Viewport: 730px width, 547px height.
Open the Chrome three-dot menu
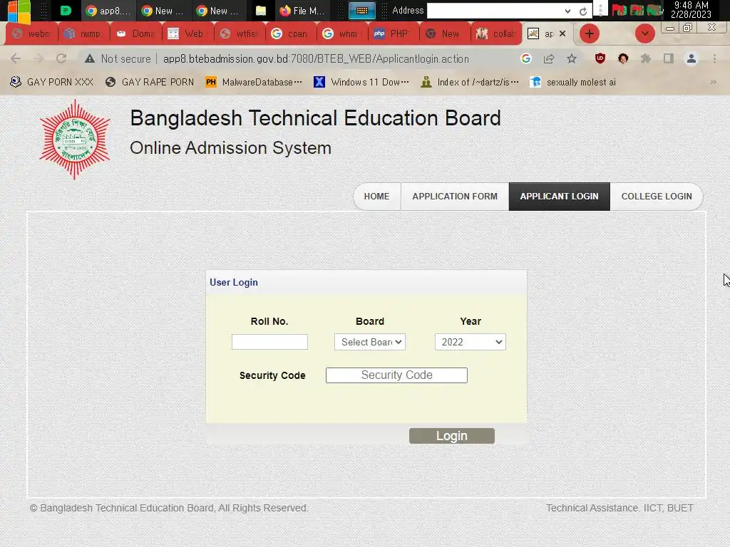pos(714,58)
